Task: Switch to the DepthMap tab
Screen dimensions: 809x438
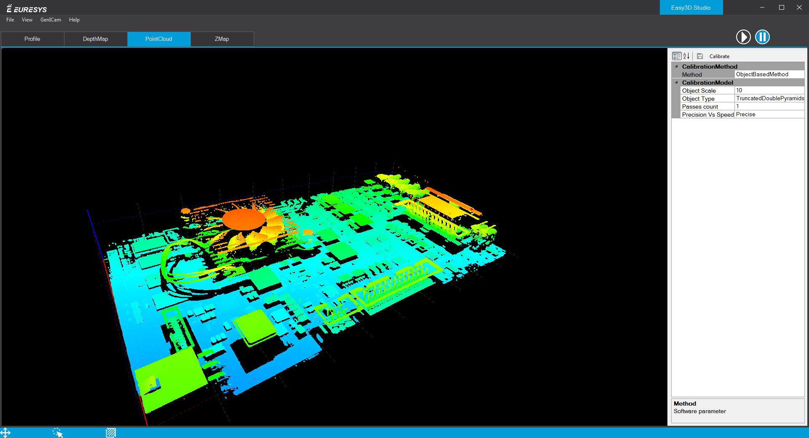Action: [x=95, y=39]
